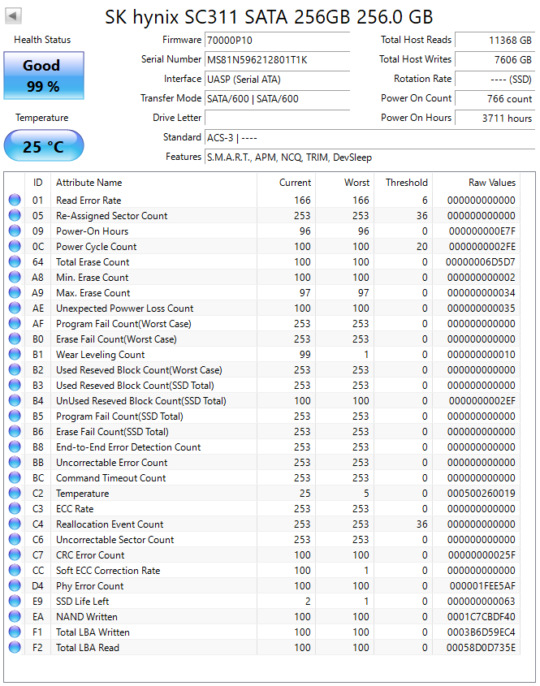Click status orb for Total Erase Count

point(15,261)
